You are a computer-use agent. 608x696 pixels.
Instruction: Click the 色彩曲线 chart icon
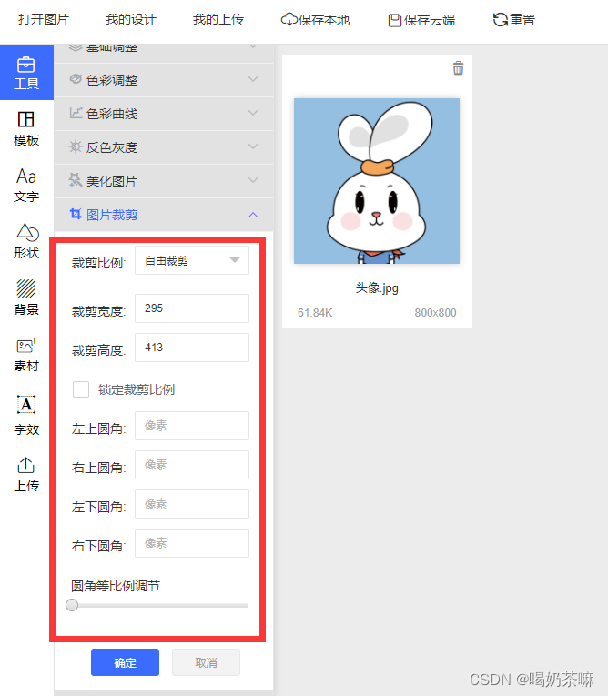click(76, 113)
